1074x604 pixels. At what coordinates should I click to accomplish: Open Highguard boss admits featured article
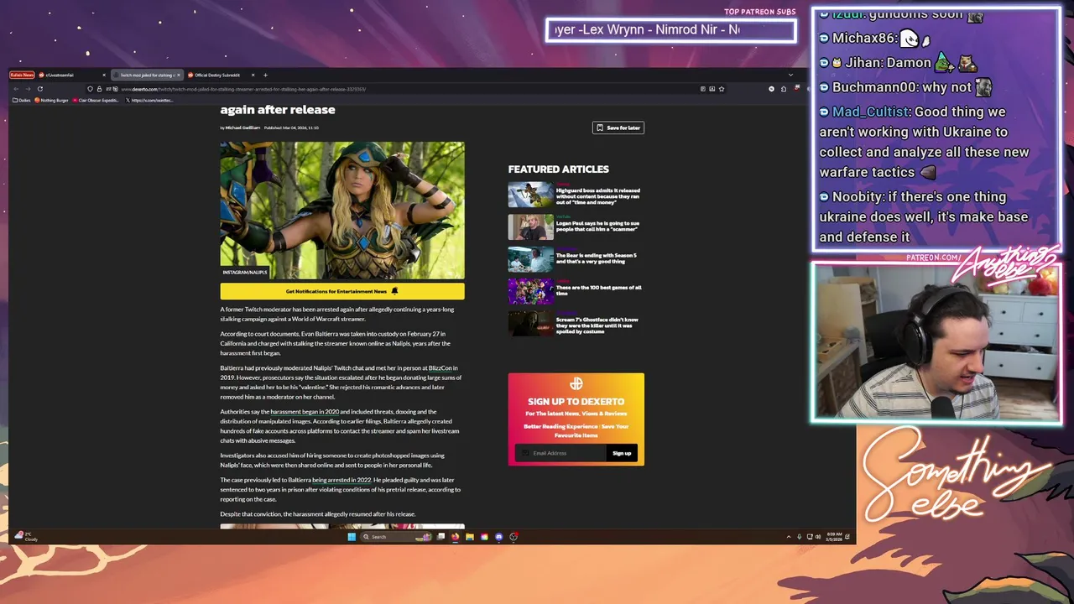(x=597, y=196)
